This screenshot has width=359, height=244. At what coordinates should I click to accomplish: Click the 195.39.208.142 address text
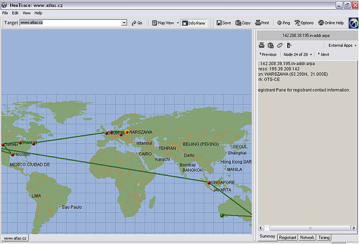point(284,69)
